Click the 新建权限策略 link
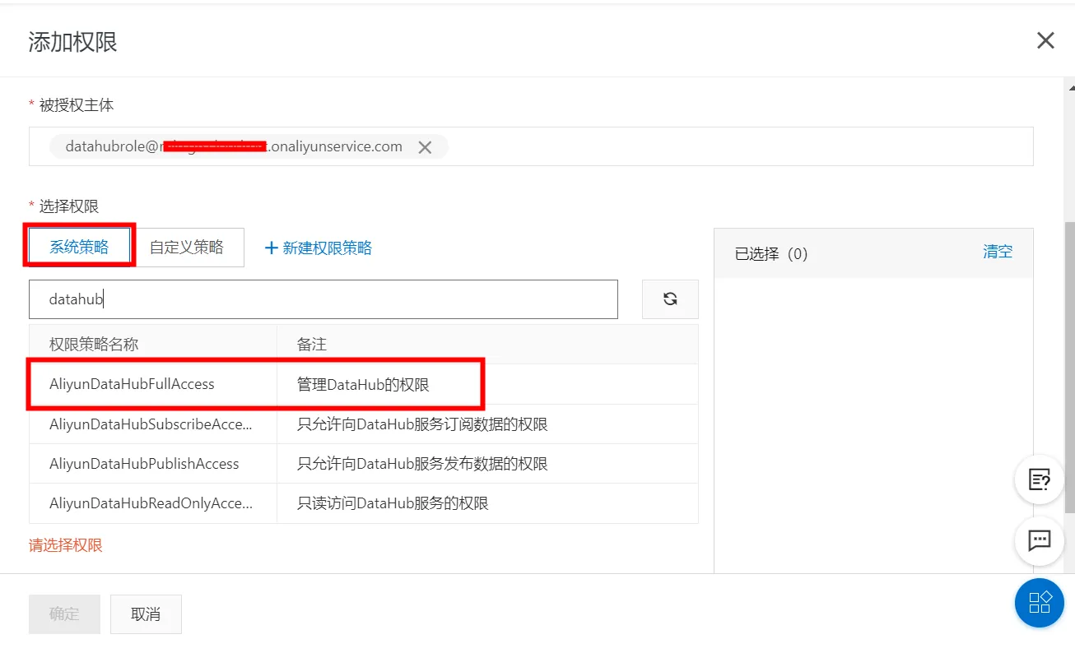Image resolution: width=1075 pixels, height=653 pixels. pyautogui.click(x=319, y=248)
